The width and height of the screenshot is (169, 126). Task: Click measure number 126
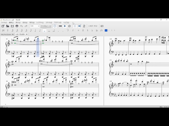pos(111,81)
